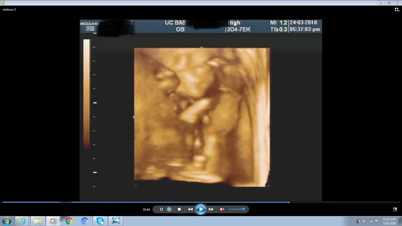View the video in full screen

point(395,209)
